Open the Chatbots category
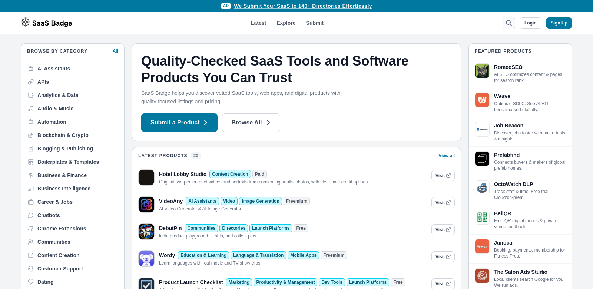 49,215
